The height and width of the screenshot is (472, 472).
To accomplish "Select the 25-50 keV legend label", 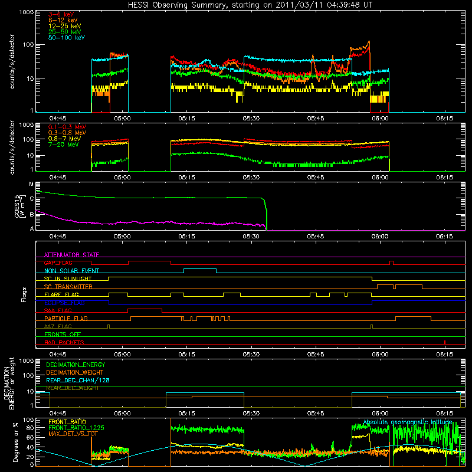I will tap(65, 32).
